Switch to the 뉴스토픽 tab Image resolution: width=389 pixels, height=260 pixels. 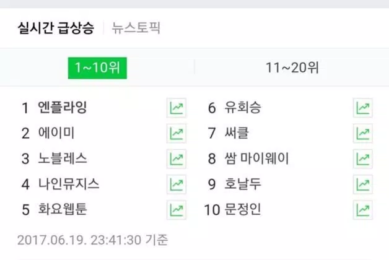(x=136, y=27)
